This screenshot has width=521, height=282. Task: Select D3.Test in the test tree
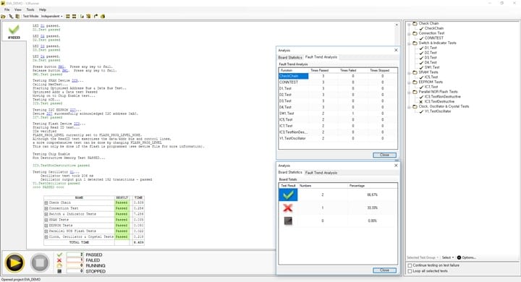(x=431, y=58)
